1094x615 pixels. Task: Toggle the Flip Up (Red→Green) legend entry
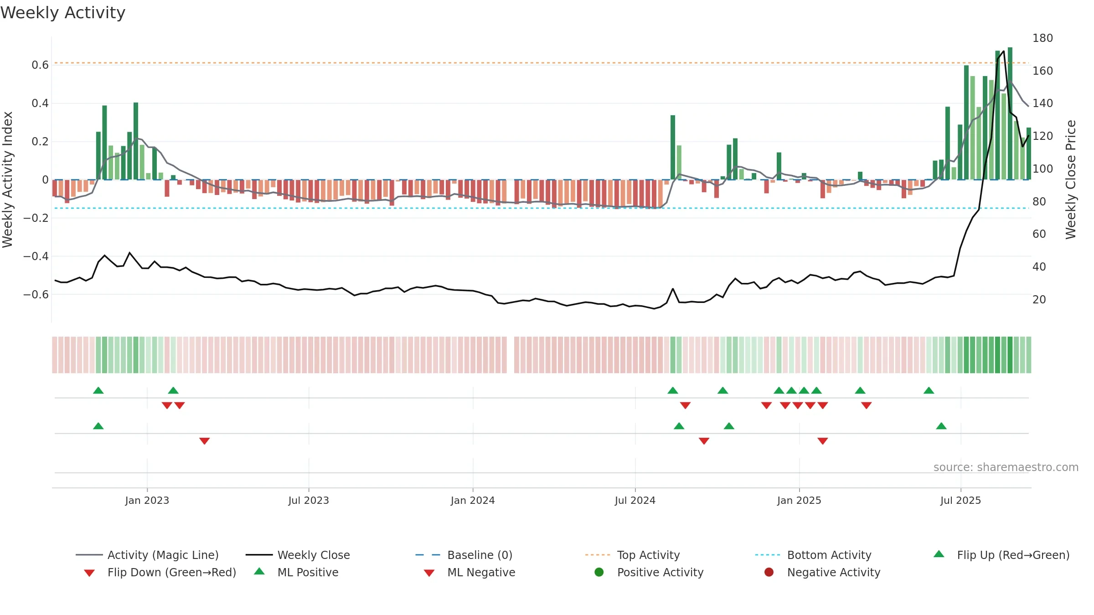[x=1001, y=555]
